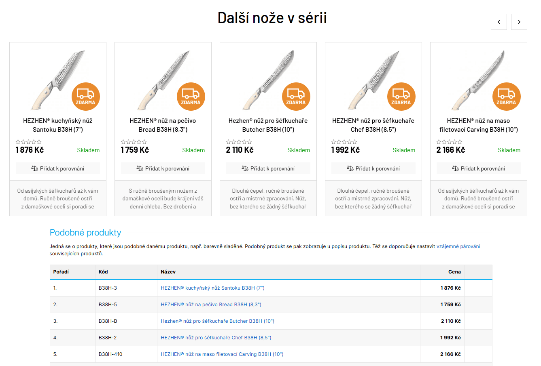Click a rating star on the Butcher knife card
The height and width of the screenshot is (366, 541).
[239, 141]
